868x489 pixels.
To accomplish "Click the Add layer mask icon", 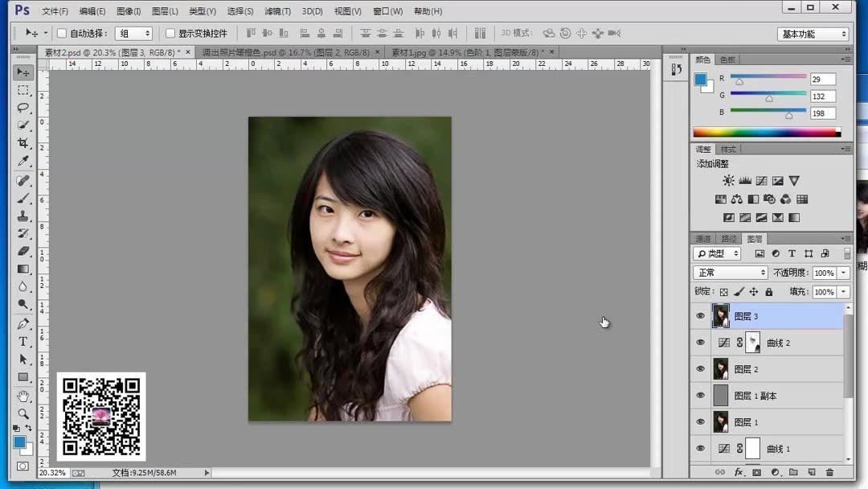I will (756, 473).
